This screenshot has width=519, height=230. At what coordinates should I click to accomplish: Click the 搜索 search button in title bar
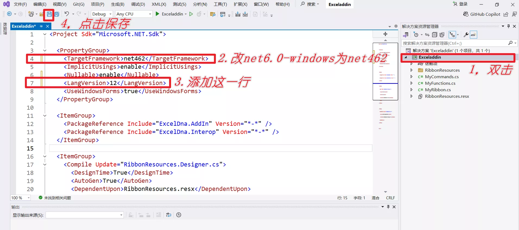310,4
